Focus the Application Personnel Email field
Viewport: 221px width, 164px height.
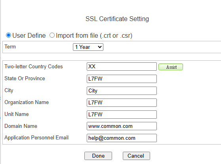point(122,138)
